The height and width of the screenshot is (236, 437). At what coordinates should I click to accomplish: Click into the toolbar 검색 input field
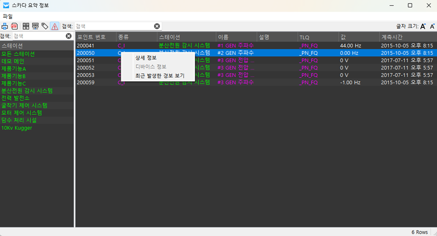[114, 26]
